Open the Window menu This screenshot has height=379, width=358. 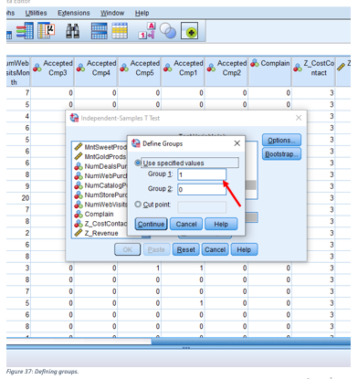point(112,13)
